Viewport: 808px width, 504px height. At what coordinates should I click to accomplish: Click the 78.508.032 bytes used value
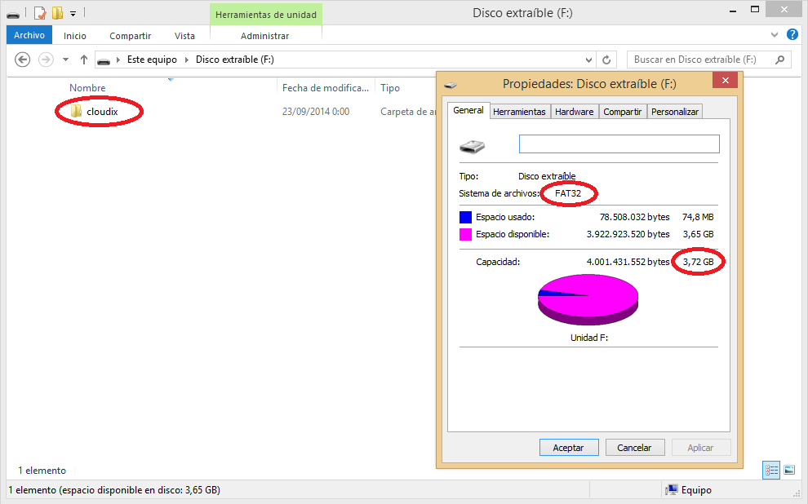coord(634,217)
